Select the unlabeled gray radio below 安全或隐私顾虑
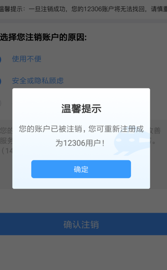The image size is (167, 270). (0, 103)
